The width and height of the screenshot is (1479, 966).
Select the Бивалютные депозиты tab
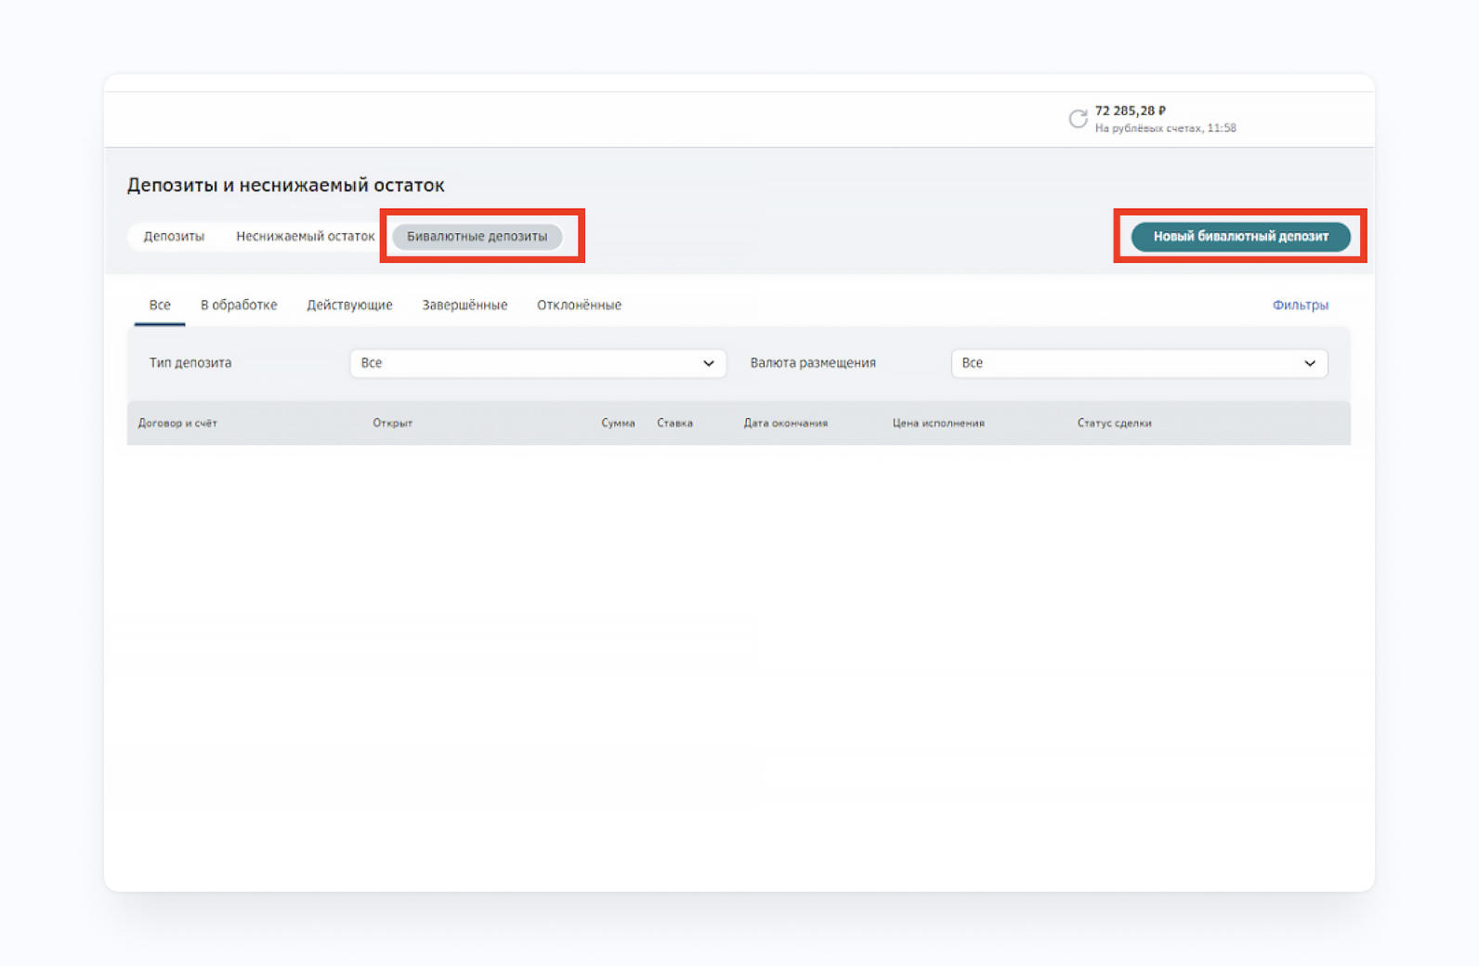[x=478, y=237]
